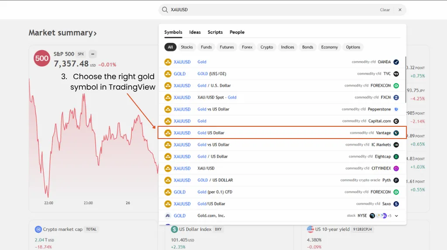The image size is (447, 250).
Task: Click the Eightcap broker logo icon
Action: [396, 156]
